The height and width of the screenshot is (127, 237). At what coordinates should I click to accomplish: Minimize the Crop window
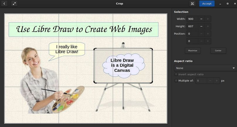220,4
